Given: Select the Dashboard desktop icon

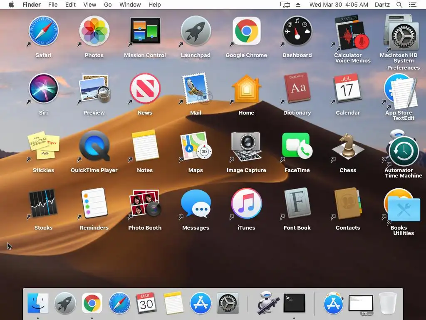Looking at the screenshot, I should click(297, 31).
